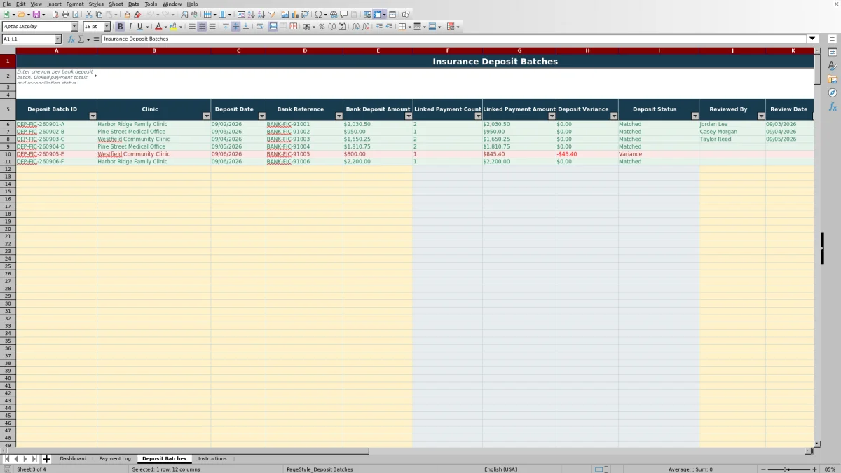Open the sidebar Styles panel icon

833,66
